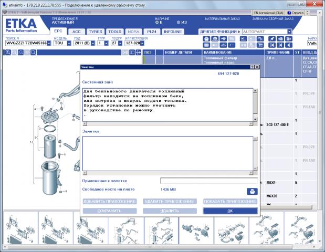The height and width of the screenshot is (252, 325).
Task: Click the printer icon in the main toolbar
Action: 206,39
